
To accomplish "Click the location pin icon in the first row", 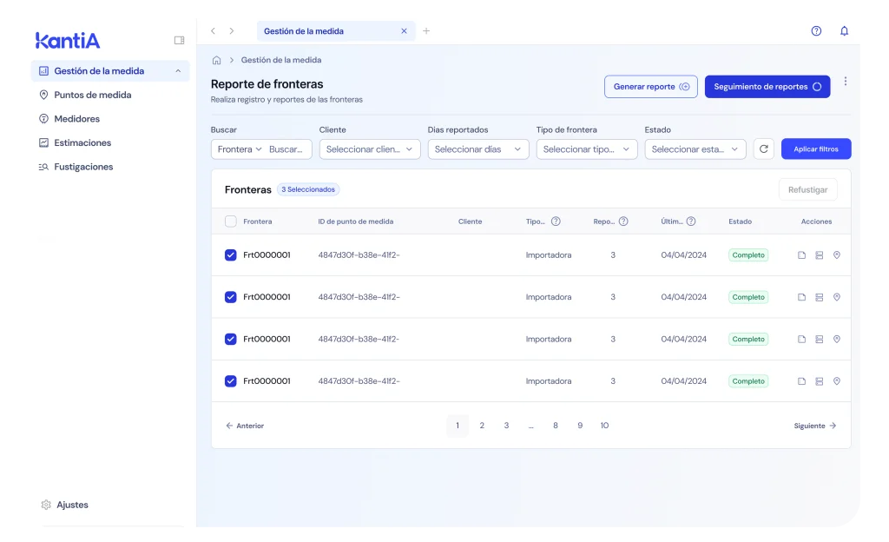I will (x=836, y=255).
